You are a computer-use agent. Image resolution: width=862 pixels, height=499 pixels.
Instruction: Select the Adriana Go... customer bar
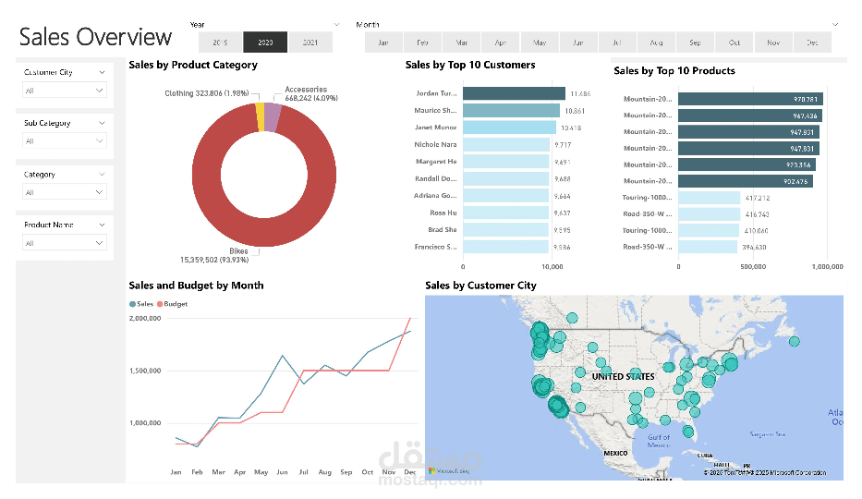505,196
